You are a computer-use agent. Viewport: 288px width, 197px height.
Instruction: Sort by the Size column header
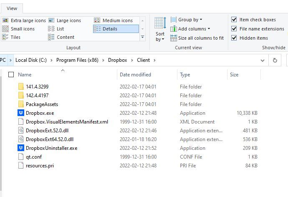point(234,75)
